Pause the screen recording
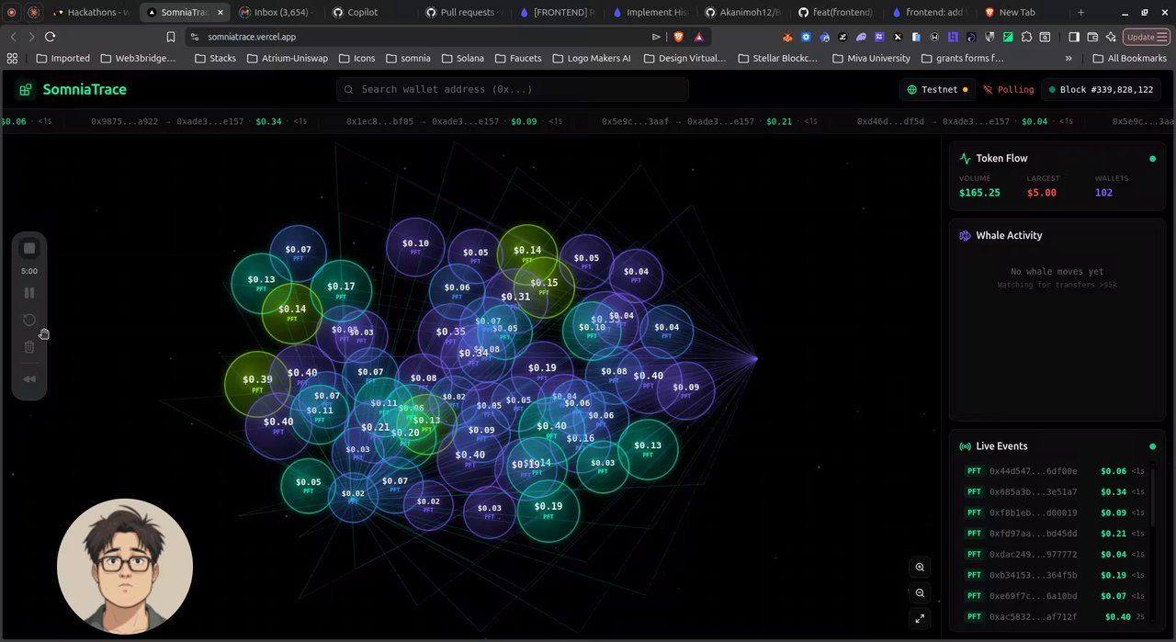1176x642 pixels. point(29,293)
